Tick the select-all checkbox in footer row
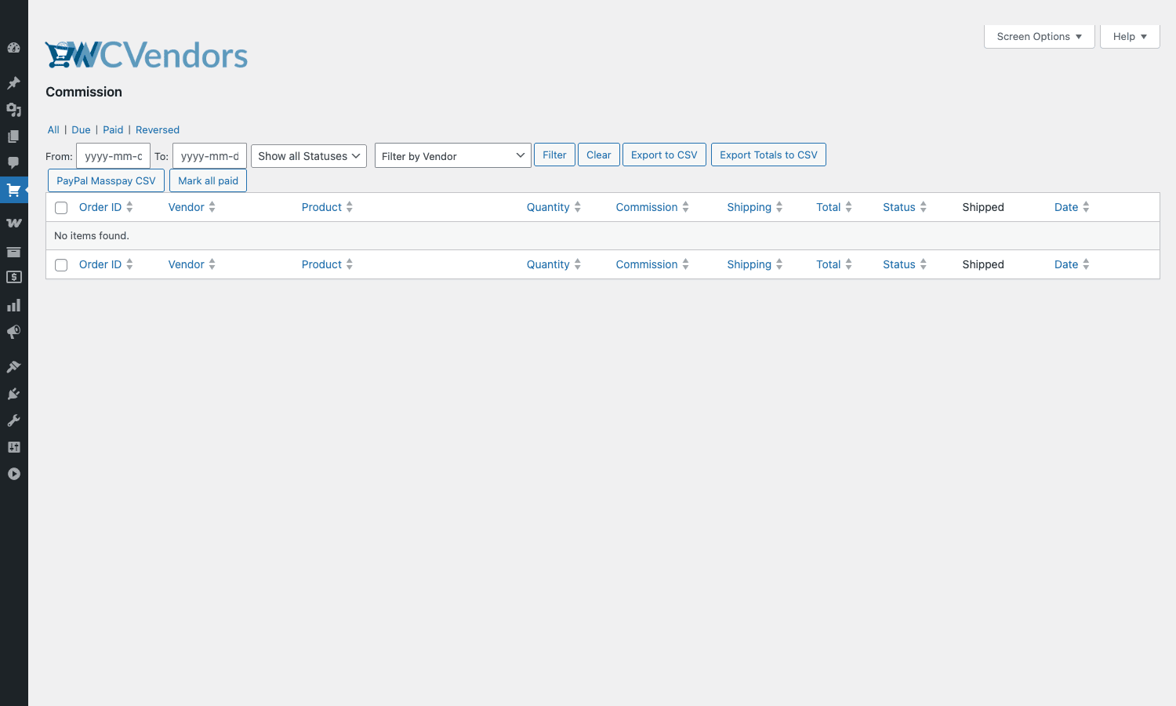The width and height of the screenshot is (1176, 706). click(x=61, y=265)
